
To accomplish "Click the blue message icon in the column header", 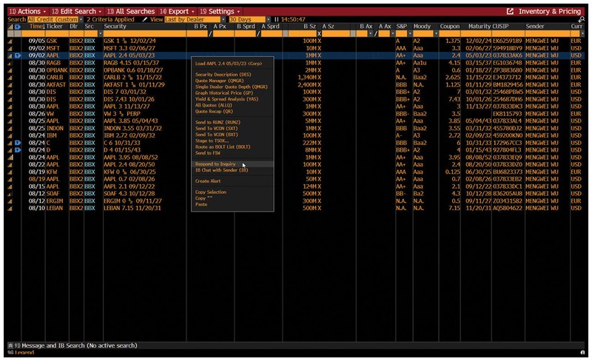I will 17,27.
